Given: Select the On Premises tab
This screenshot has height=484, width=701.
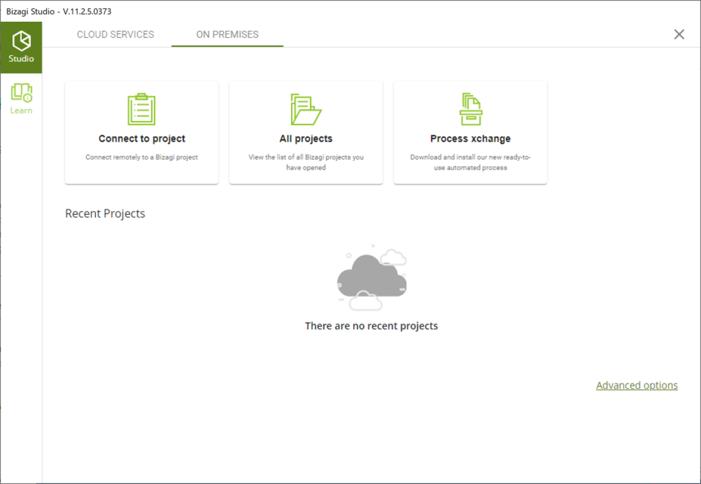Looking at the screenshot, I should [x=227, y=34].
